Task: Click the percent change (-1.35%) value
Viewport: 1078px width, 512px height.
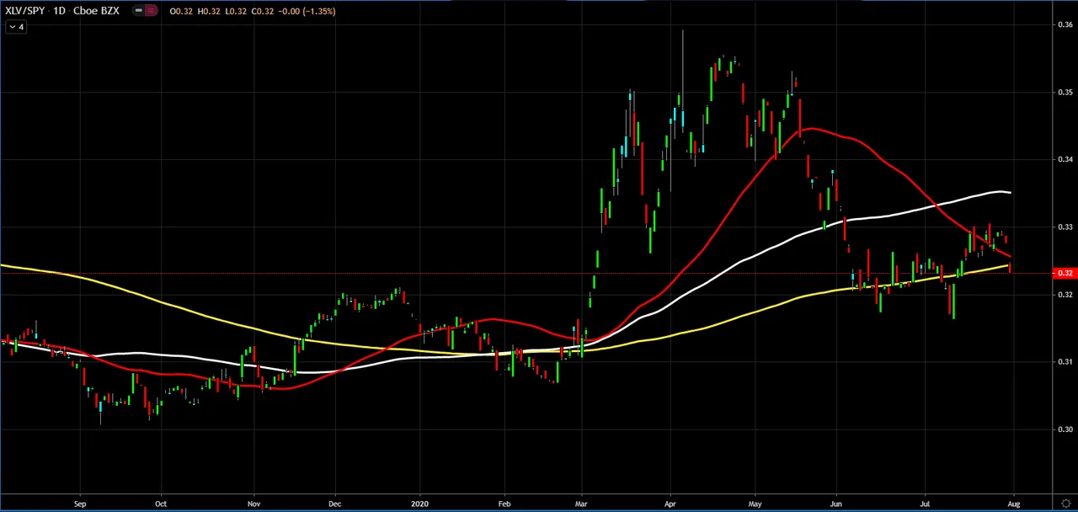Action: [319, 12]
